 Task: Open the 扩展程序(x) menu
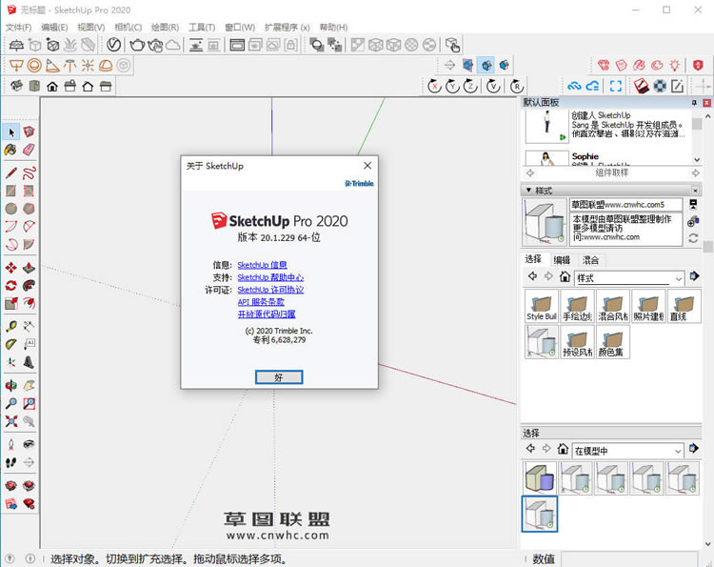[x=288, y=28]
